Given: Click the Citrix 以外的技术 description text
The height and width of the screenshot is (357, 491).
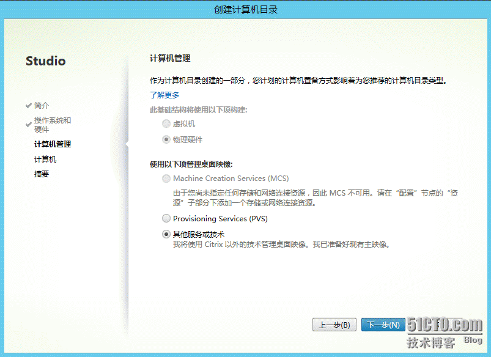Looking at the screenshot, I should click(281, 245).
